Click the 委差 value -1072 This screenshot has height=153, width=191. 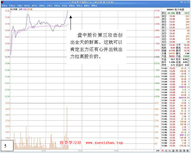(x=187, y=13)
